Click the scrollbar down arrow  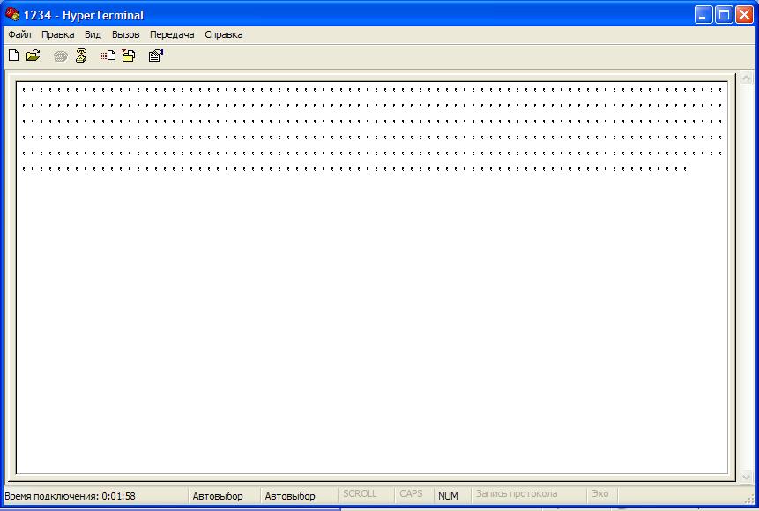(x=747, y=477)
